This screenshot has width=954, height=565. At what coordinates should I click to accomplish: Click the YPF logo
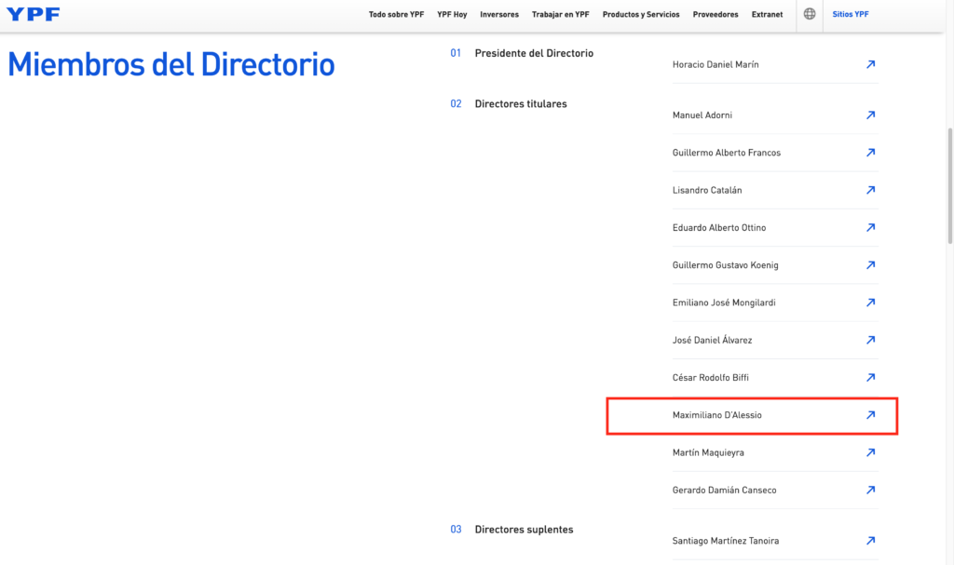tap(34, 14)
